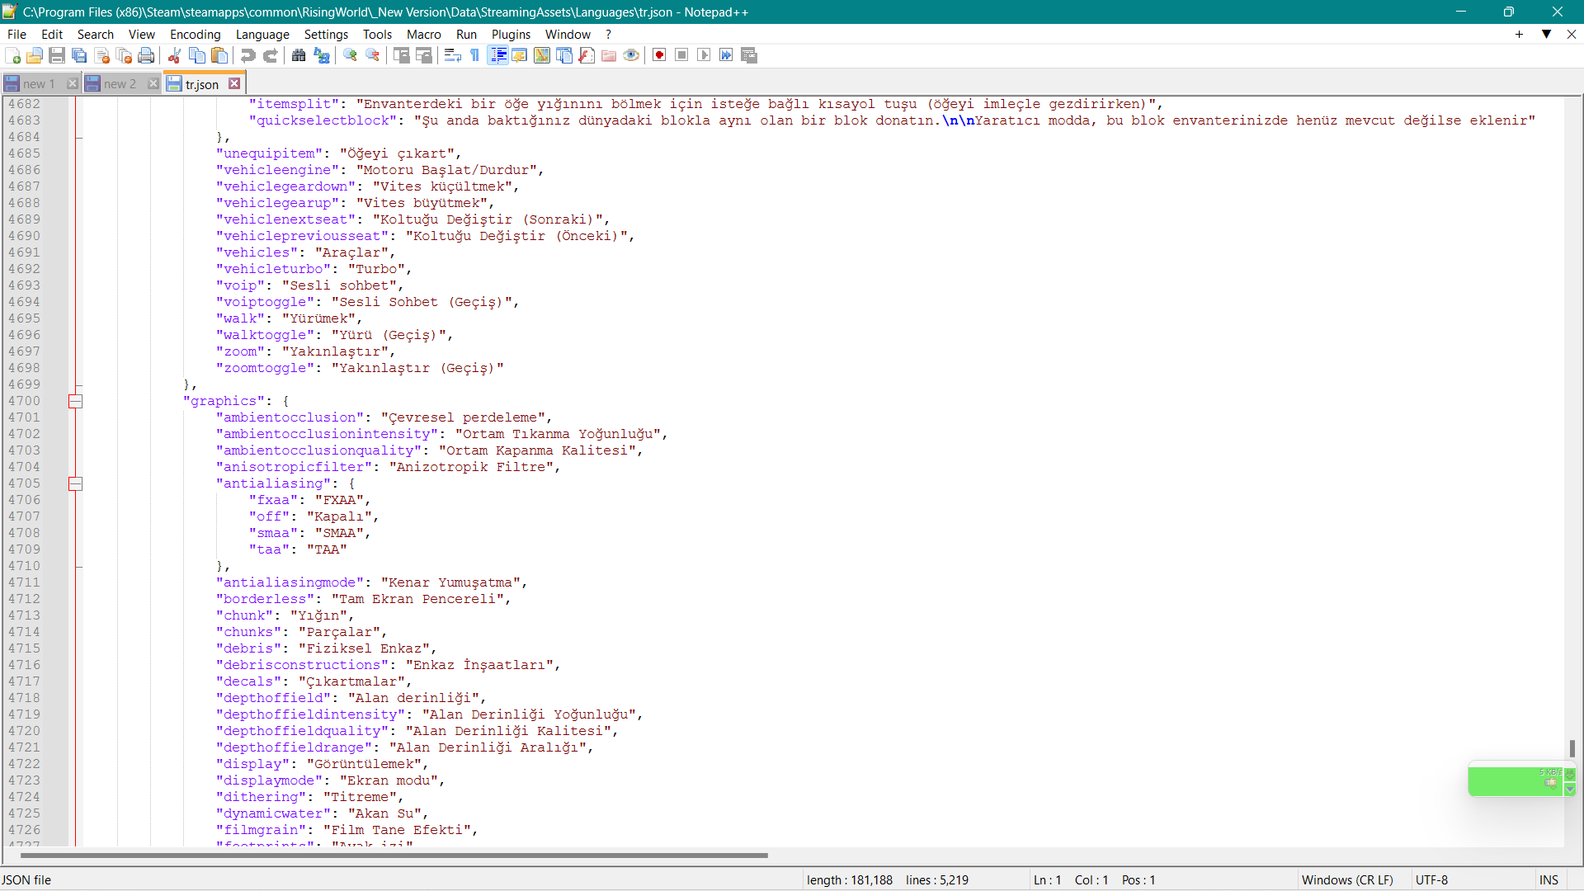Click the Save file toolbar icon
The width and height of the screenshot is (1584, 891).
click(x=57, y=55)
